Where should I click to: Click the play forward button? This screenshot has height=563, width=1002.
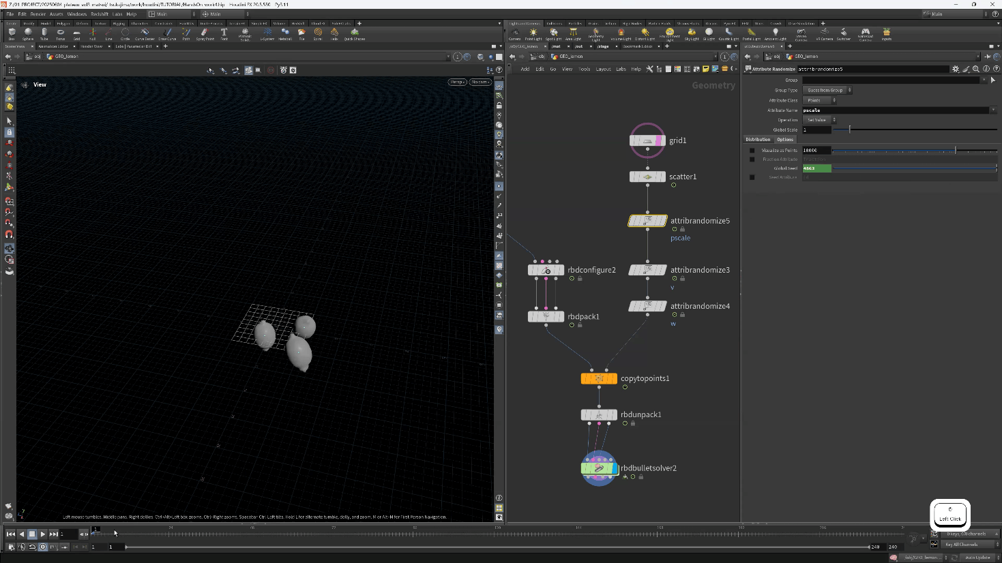[x=42, y=534]
